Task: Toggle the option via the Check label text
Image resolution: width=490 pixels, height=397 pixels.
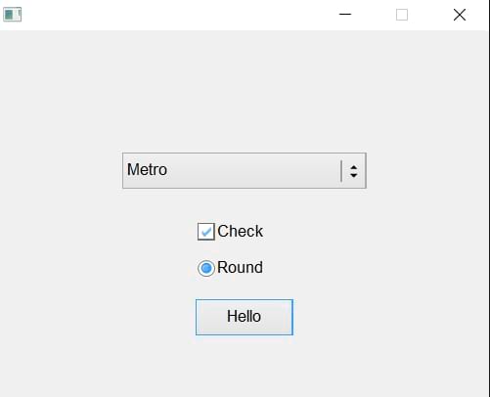Action: (x=240, y=231)
